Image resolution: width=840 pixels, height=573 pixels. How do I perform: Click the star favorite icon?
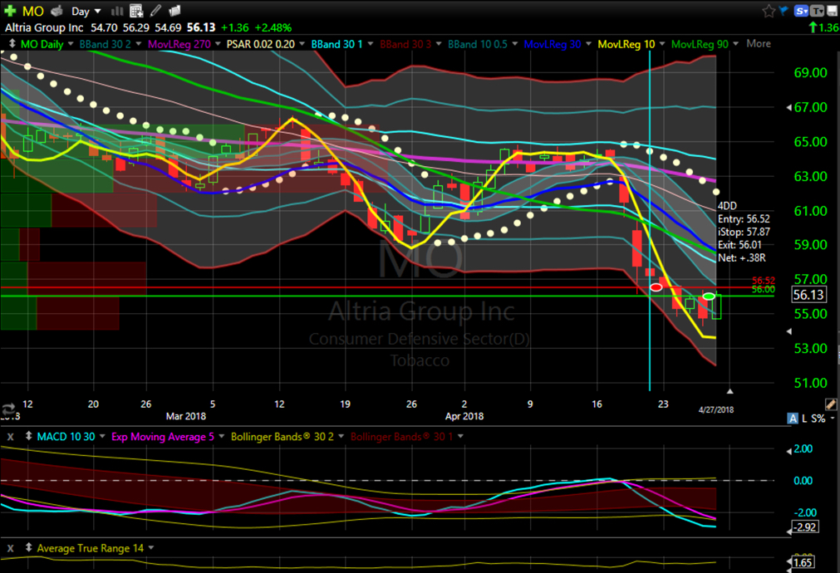pos(769,11)
